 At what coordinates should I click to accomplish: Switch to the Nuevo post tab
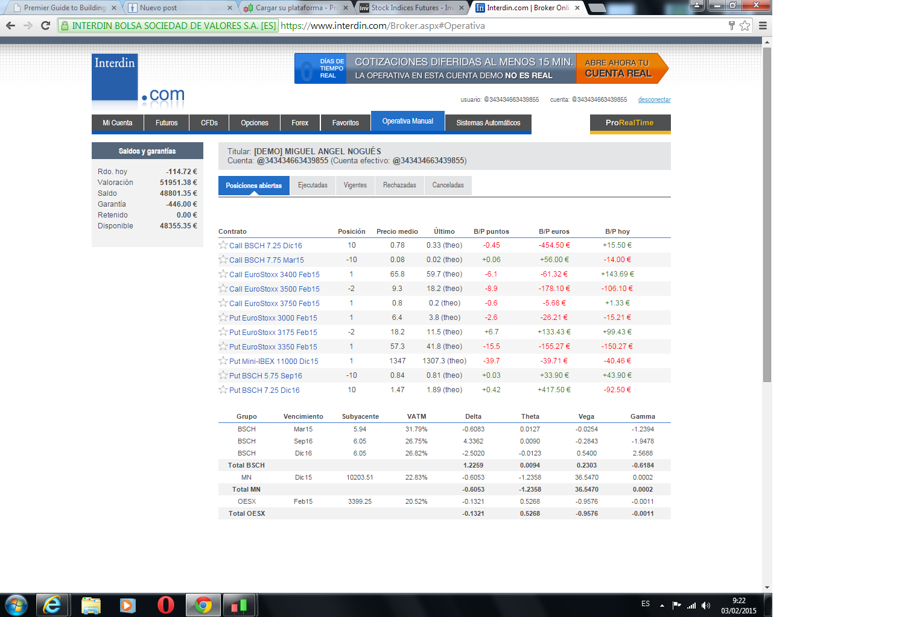click(180, 8)
